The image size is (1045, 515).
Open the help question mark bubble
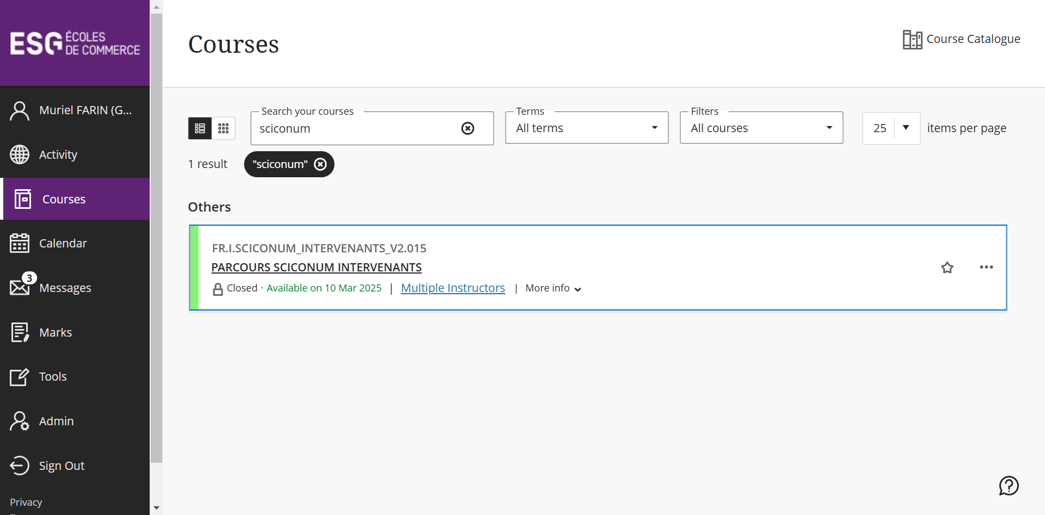coord(1009,486)
